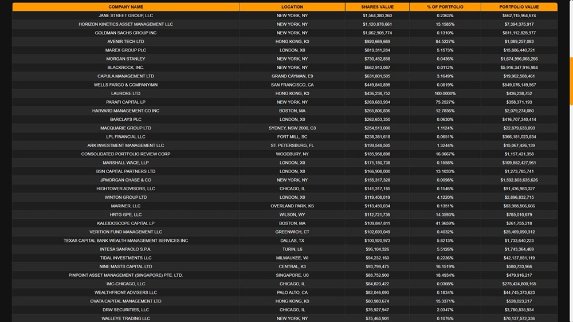The image size is (573, 322).
Task: Select VERITION FUND MANAGEMENT LLC name
Action: (x=125, y=231)
